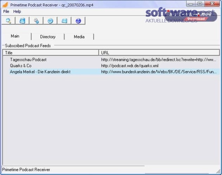Open help via the question mark icon
The width and height of the screenshot is (222, 175).
(x=78, y=21)
